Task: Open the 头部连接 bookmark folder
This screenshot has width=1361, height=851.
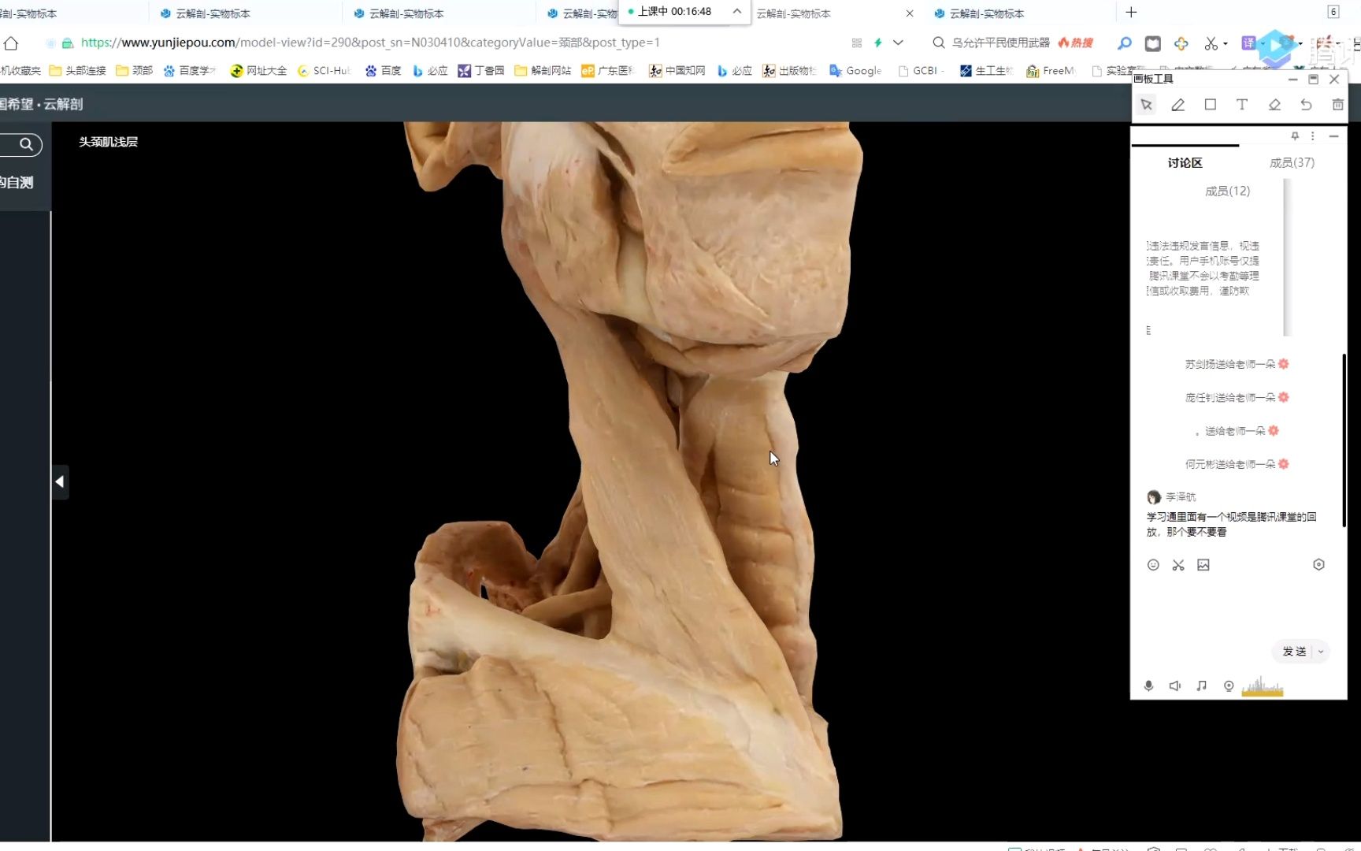Action: (77, 71)
